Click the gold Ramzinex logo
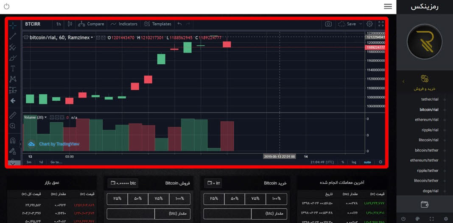Viewport: 453px width, 223px height. 425,42
